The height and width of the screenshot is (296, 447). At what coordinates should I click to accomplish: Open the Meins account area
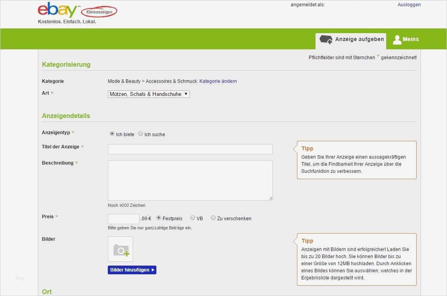(x=405, y=39)
